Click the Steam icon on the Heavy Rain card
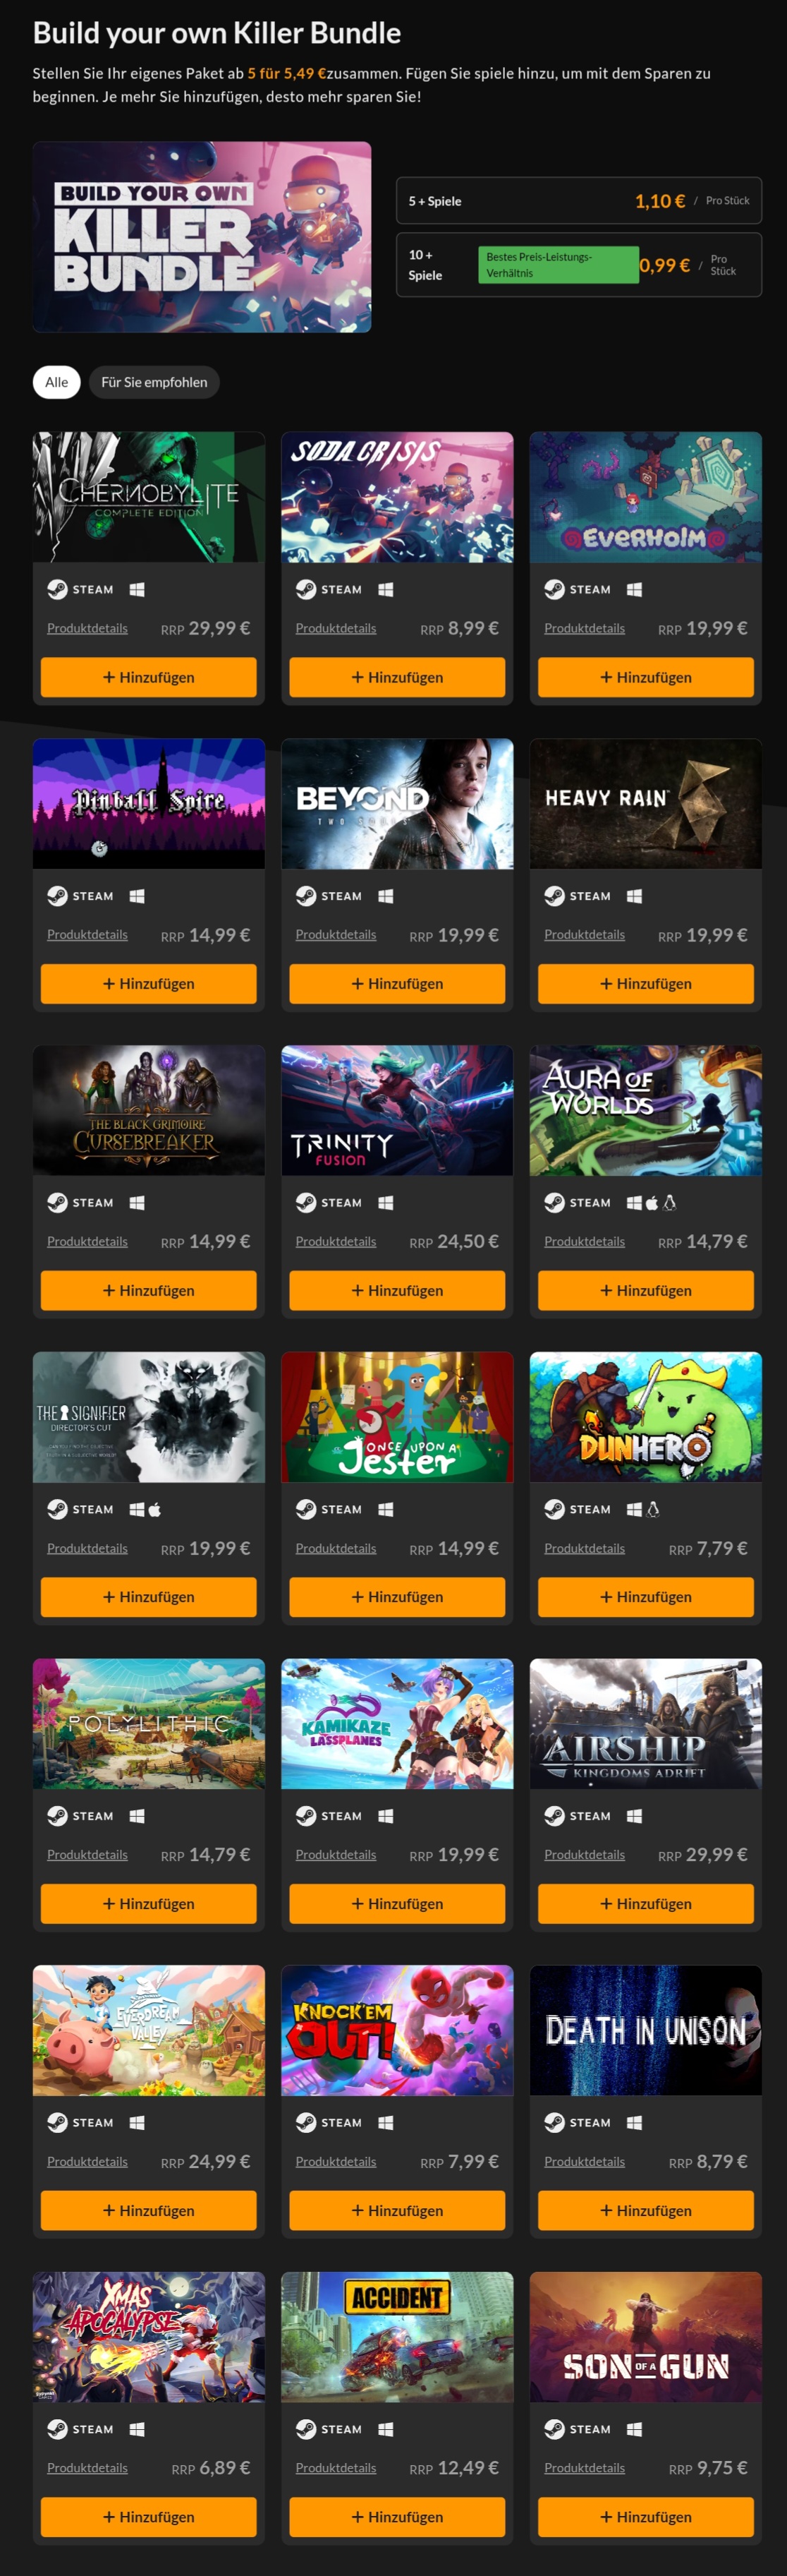 click(554, 896)
